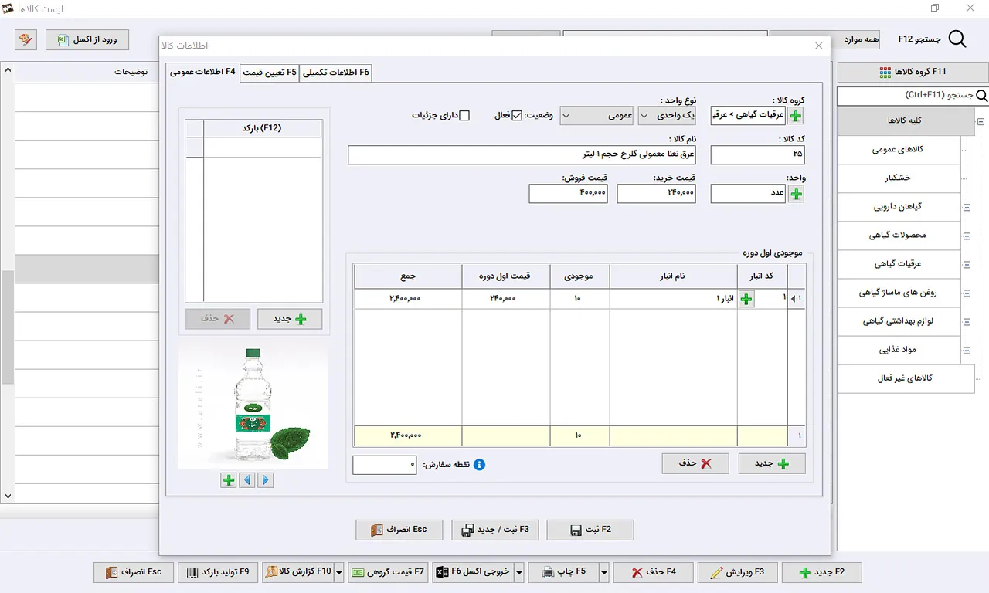The image size is (989, 593).
Task: Open the dropdown arrow attached to F10 گزارش کالا
Action: [338, 572]
